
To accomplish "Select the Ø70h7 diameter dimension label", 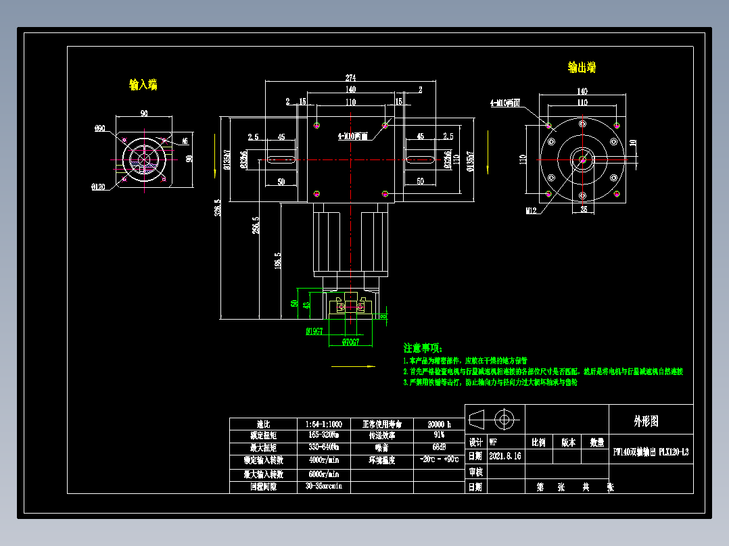I will (x=350, y=343).
